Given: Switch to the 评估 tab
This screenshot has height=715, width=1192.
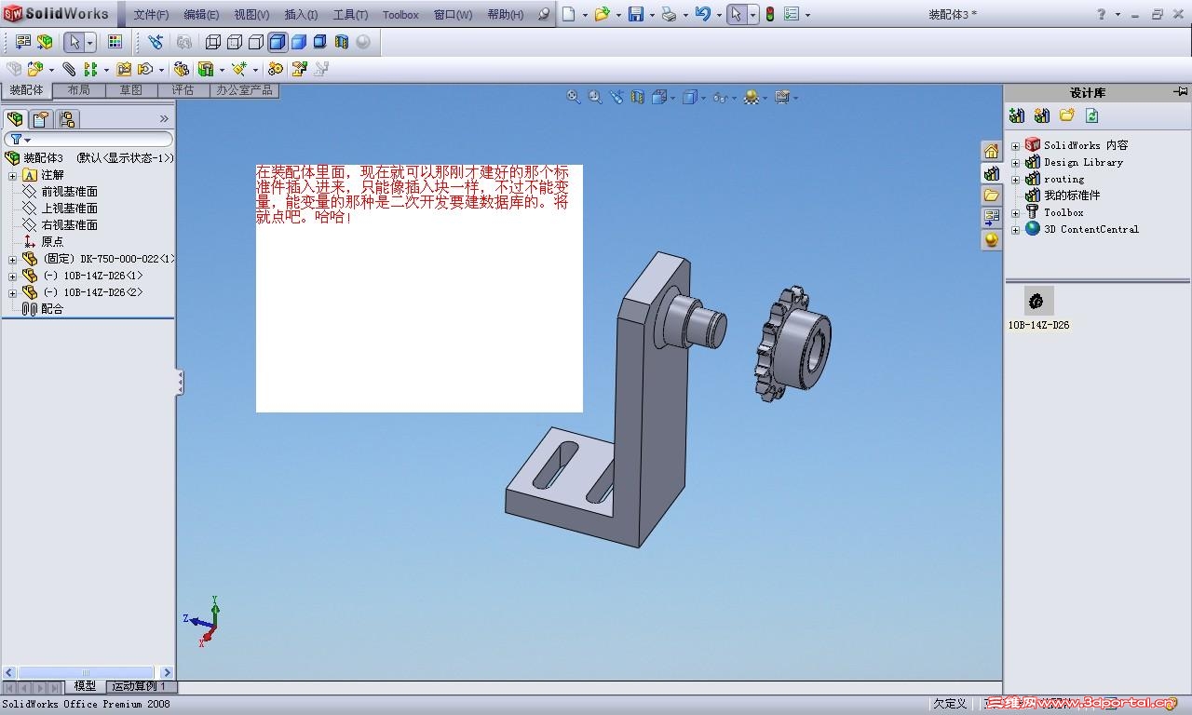Looking at the screenshot, I should tap(183, 90).
